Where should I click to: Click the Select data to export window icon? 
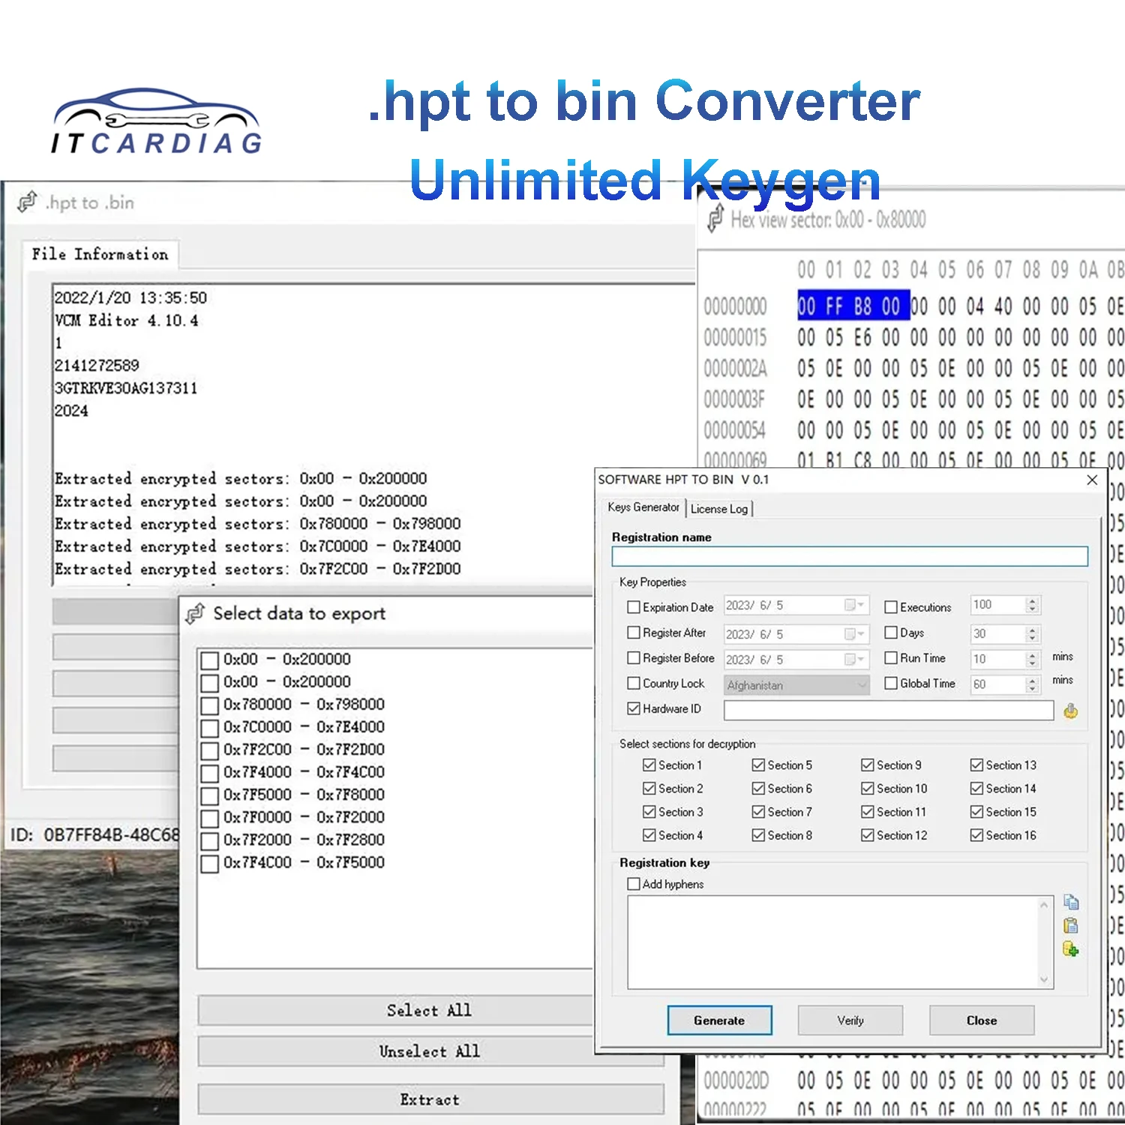[196, 613]
